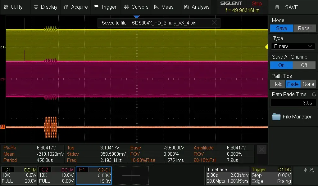
Task: Turn Save All Channel Off
Action: pos(304,65)
